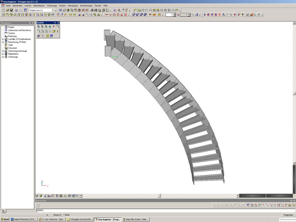Click the red circle drawing tool icon
This screenshot has width=296, height=222.
[x=118, y=14]
